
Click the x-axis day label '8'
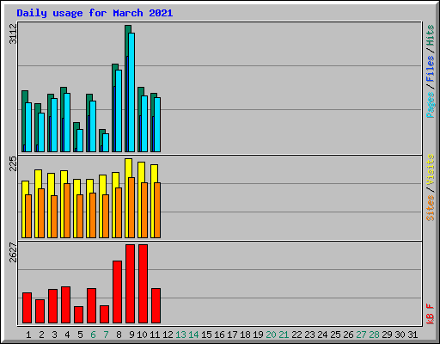click(119, 335)
